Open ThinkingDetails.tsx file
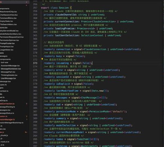 [9, 75]
